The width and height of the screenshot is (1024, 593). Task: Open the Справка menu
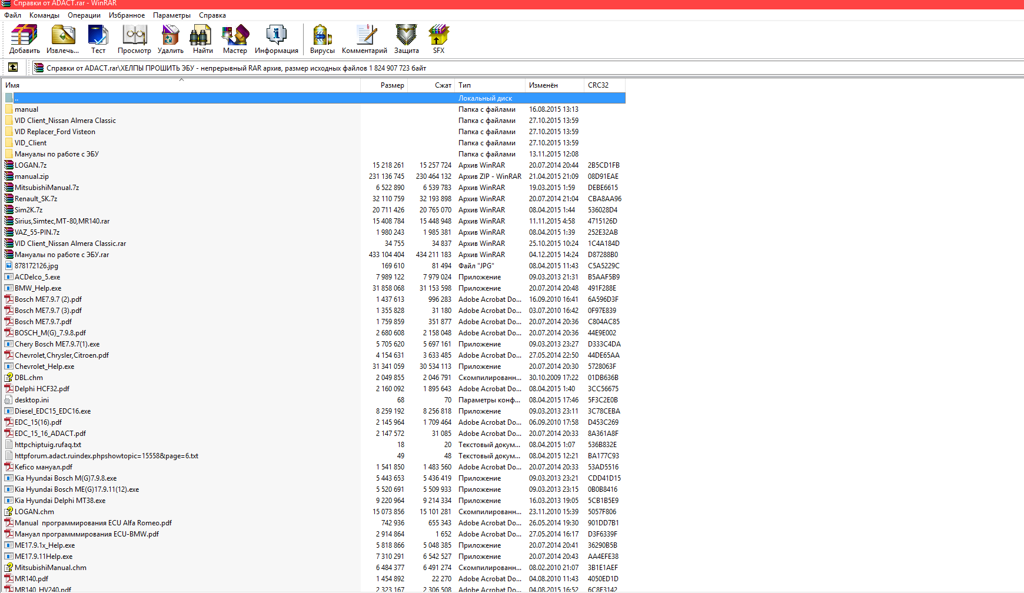coord(212,15)
